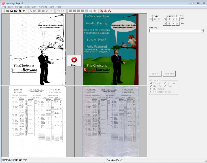This screenshot has width=207, height=163.
Task: Click the middle red scan toolbar icon
Action: (105, 11)
